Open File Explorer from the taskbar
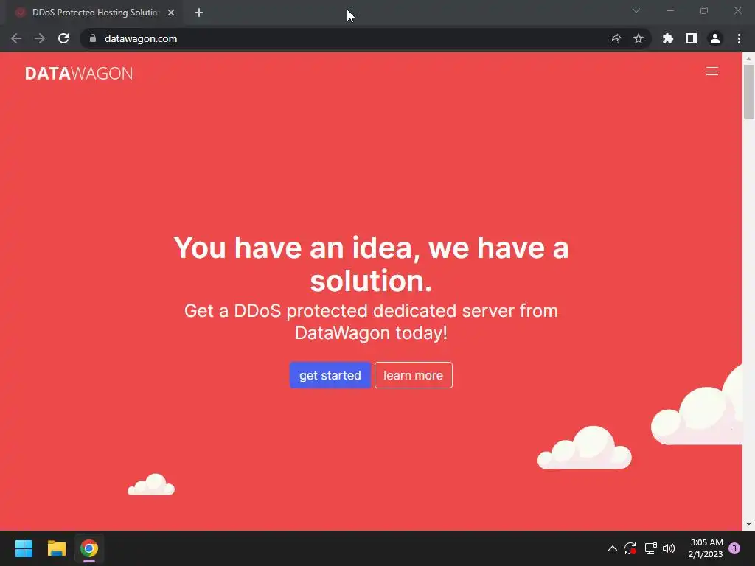The width and height of the screenshot is (755, 566). [56, 548]
